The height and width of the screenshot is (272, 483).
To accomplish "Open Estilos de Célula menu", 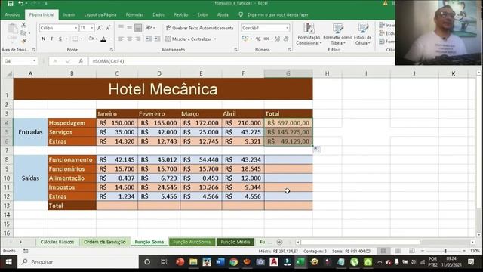I will click(362, 34).
